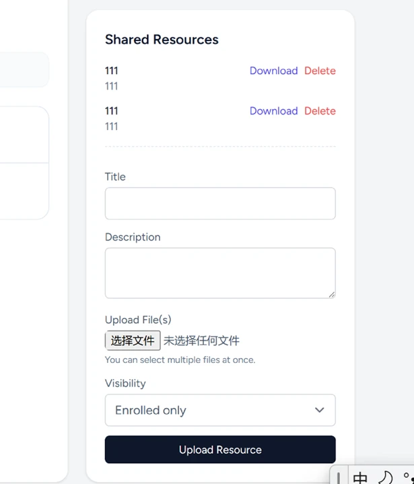
Task: Click the 中 input method indicator
Action: point(360,477)
